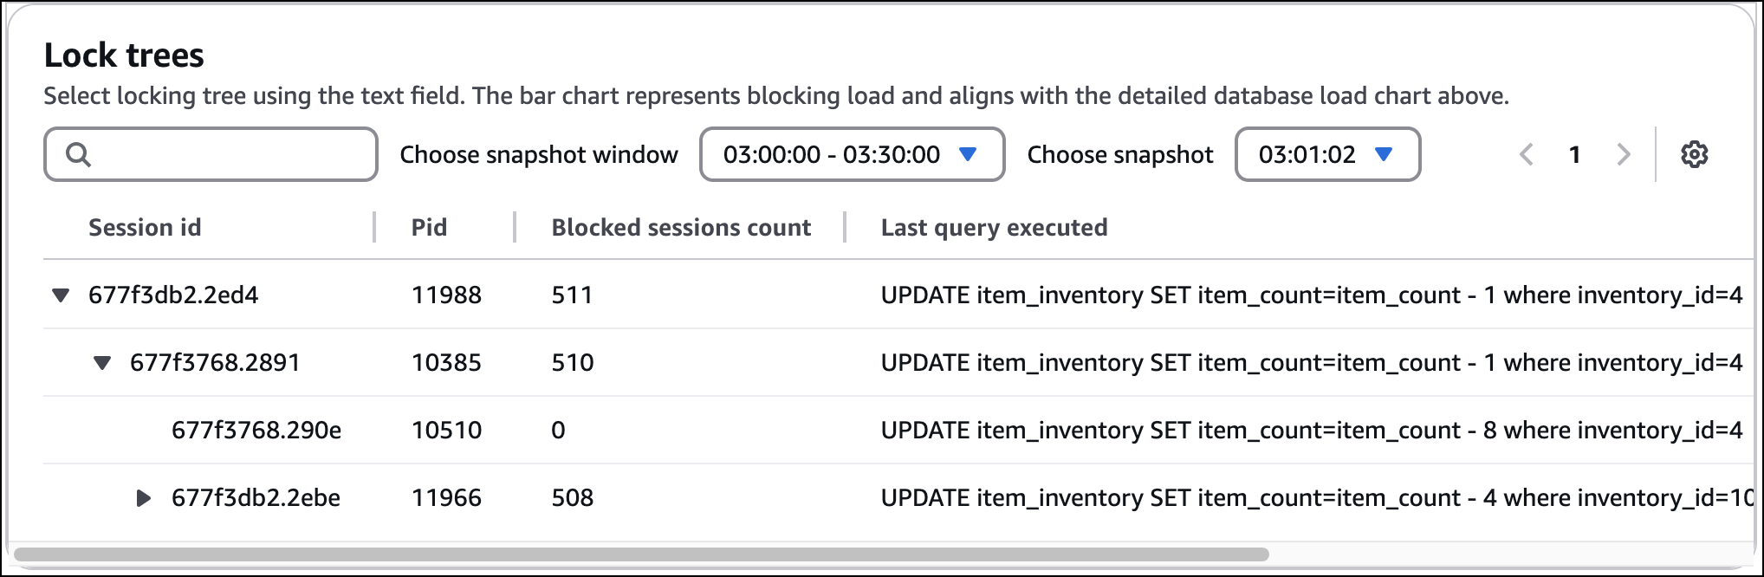1764x577 pixels.
Task: Click the horizontal scrollbar at bottom
Action: click(x=641, y=554)
